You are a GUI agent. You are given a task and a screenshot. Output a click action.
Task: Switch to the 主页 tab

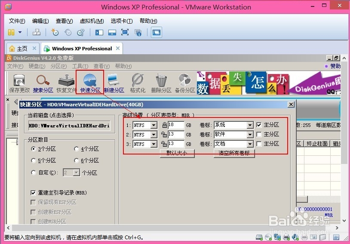22,49
